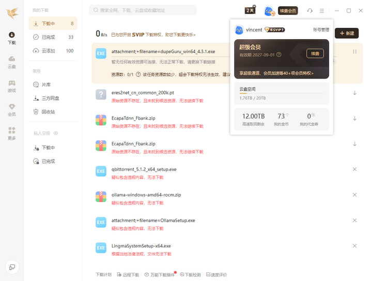This screenshot has width=372, height=281.
Task: Click the 新建 new task button
Action: coord(347,33)
